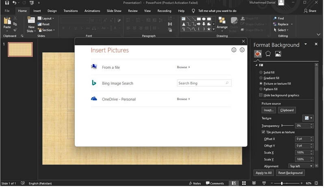325x188 pixels.
Task: Switch to the Transitions tab
Action: coord(70,11)
